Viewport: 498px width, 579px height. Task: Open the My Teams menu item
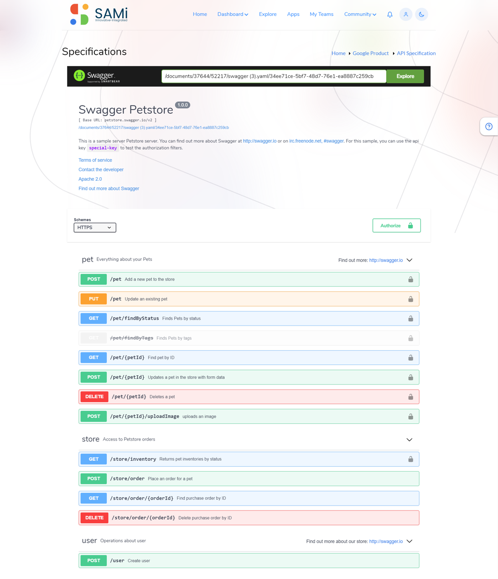click(x=322, y=14)
